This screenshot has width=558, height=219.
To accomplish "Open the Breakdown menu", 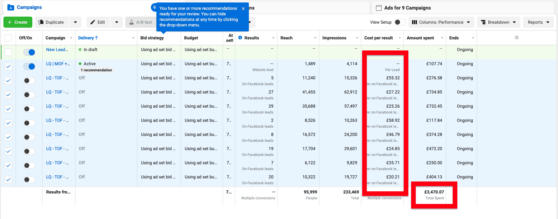I will click(x=498, y=22).
